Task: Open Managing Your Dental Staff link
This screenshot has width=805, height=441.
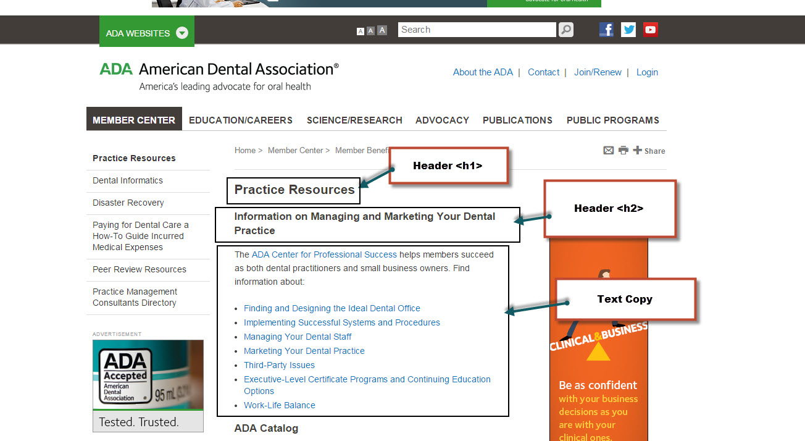Action: [x=298, y=337]
